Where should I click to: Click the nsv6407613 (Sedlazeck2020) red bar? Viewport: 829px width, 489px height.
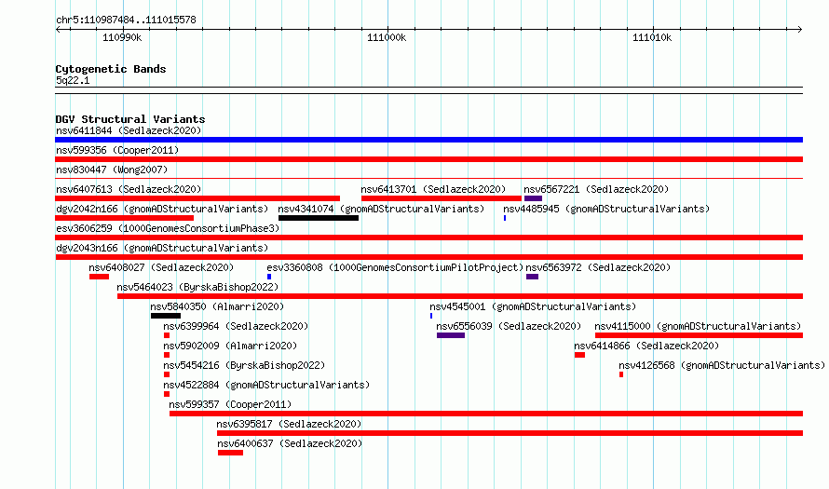tap(197, 198)
